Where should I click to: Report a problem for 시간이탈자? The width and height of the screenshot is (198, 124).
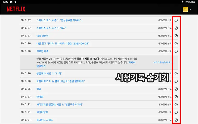[165, 112]
